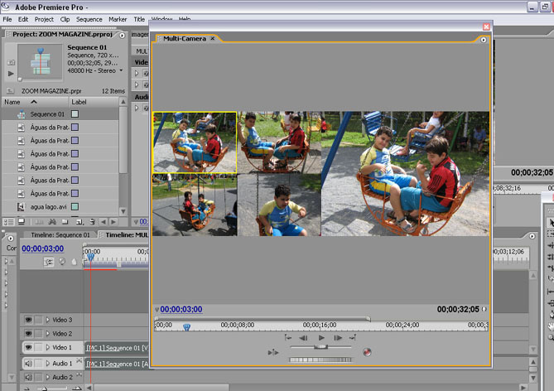Toggle the Snap icon in the timeline
554x391 pixels.
(x=49, y=262)
